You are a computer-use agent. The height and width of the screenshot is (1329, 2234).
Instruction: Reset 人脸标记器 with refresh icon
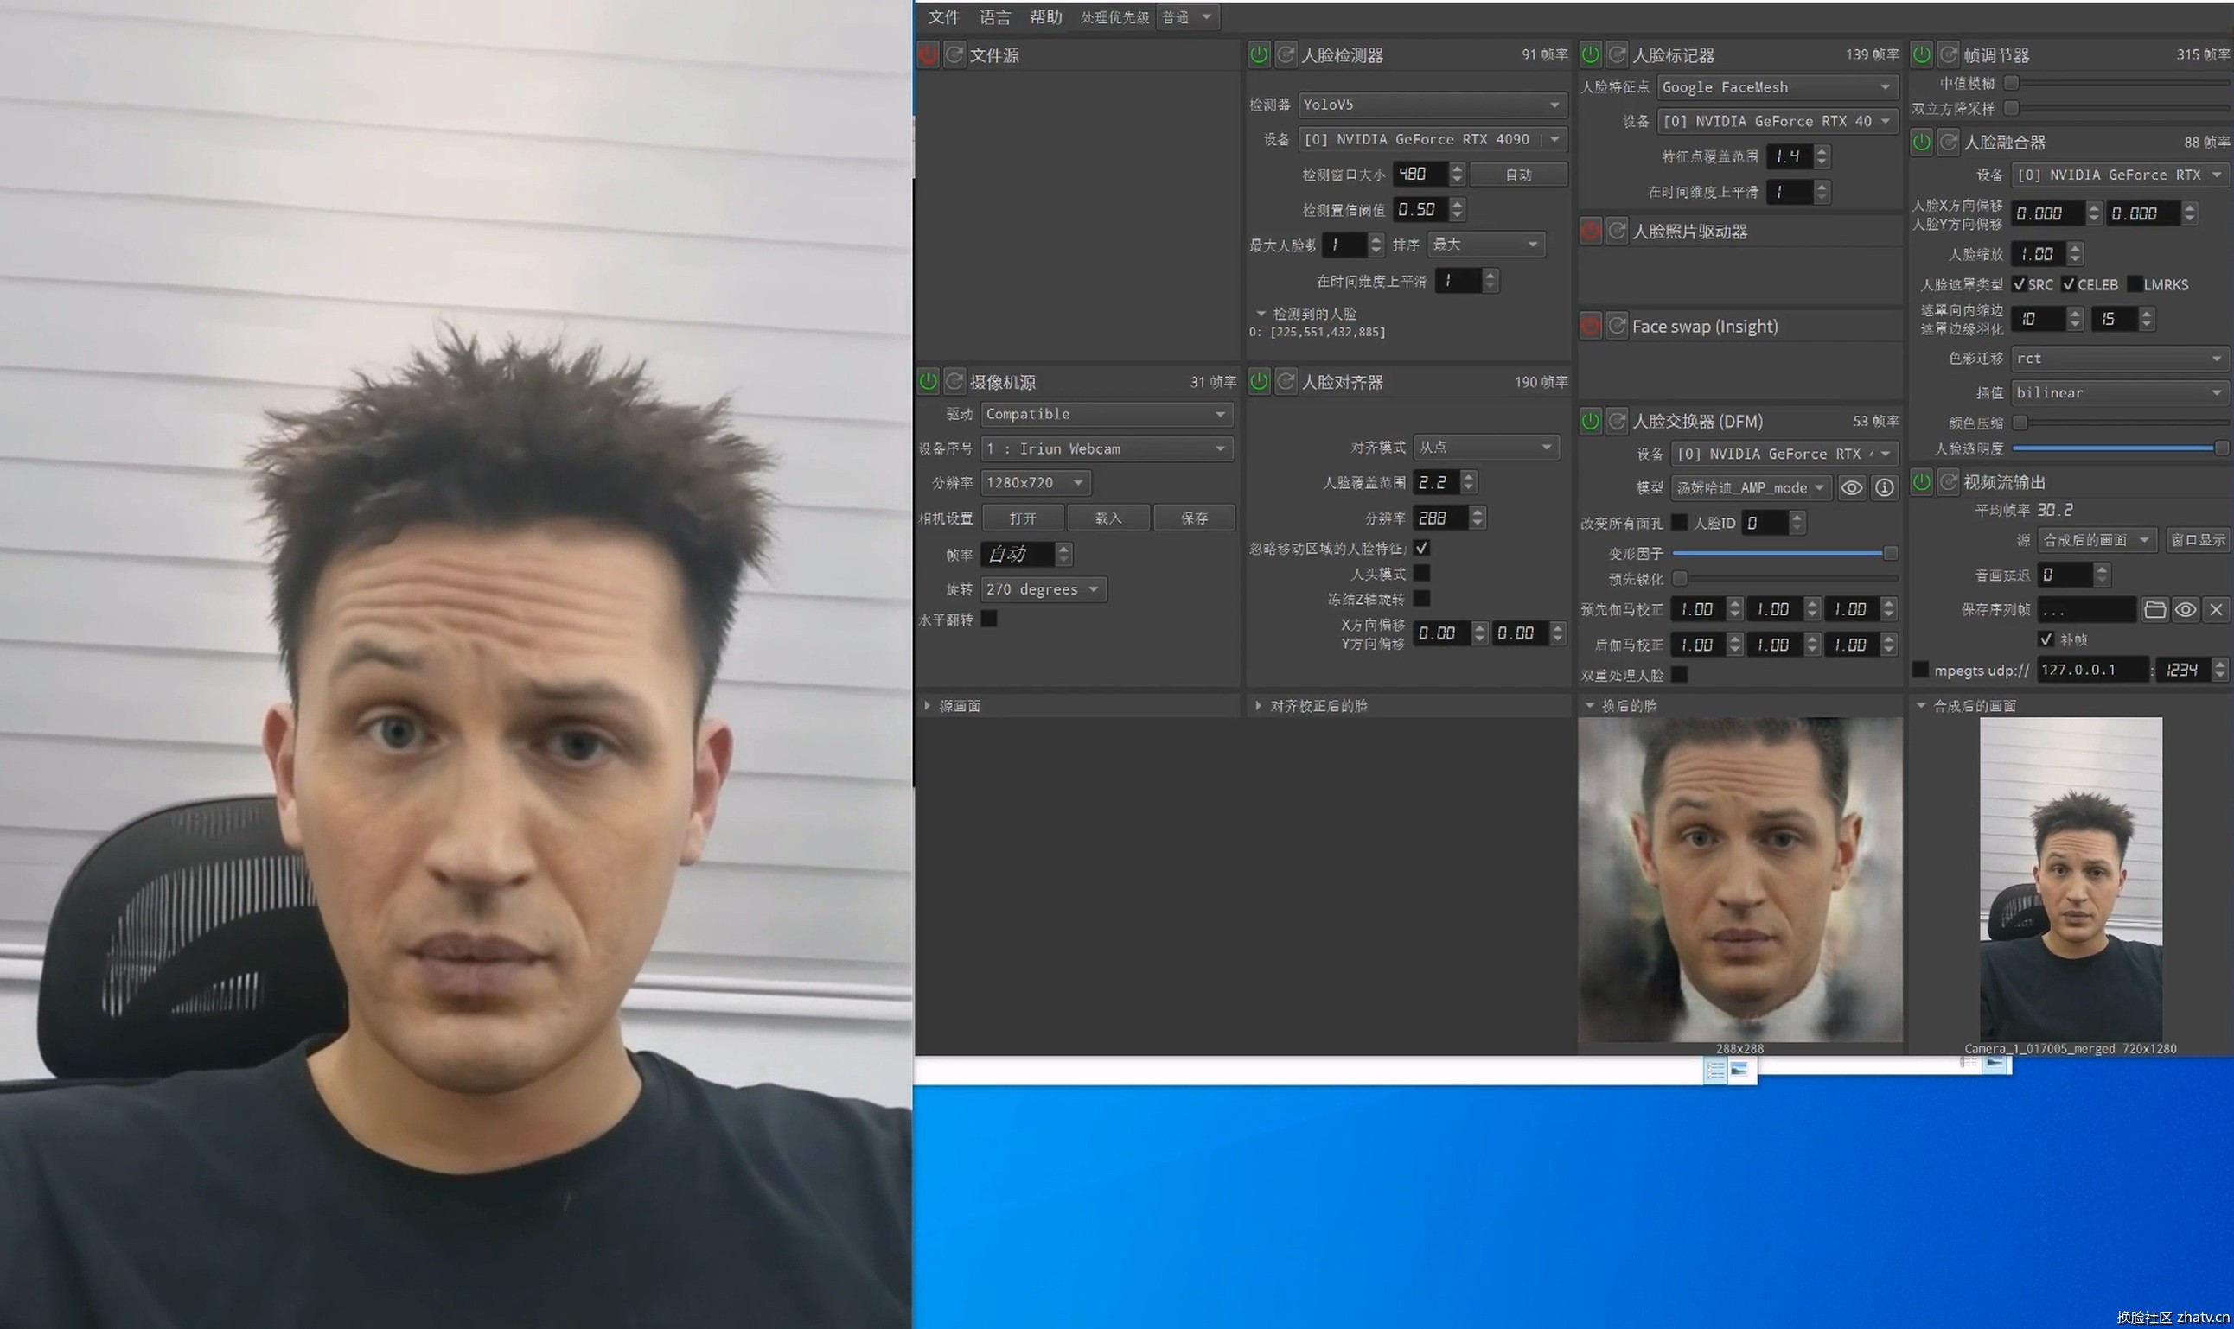tap(1617, 54)
